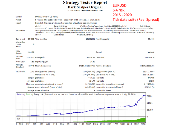Click the Parameters row label
The image size is (169, 126).
click(20, 30)
